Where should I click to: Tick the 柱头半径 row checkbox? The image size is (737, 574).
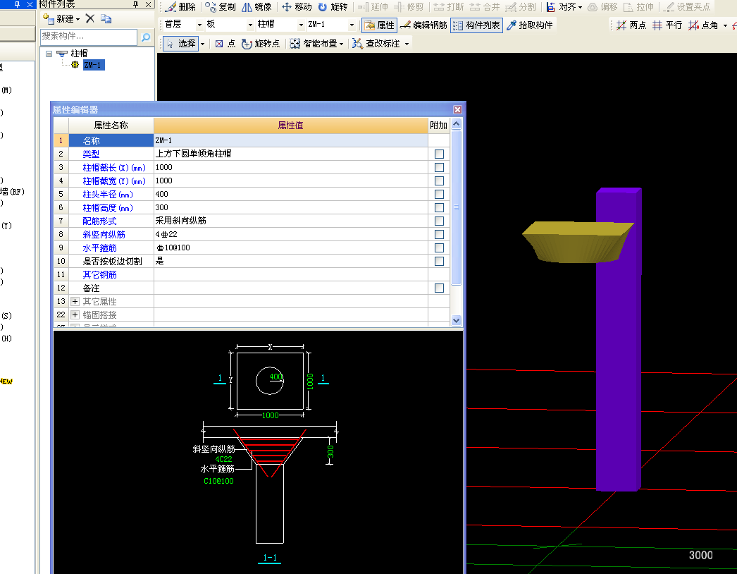[439, 195]
